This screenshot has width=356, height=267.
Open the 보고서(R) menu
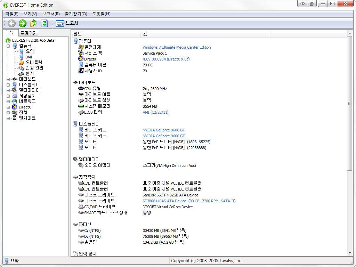click(x=51, y=14)
